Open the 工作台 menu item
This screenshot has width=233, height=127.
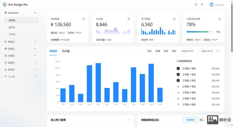(x=21, y=34)
